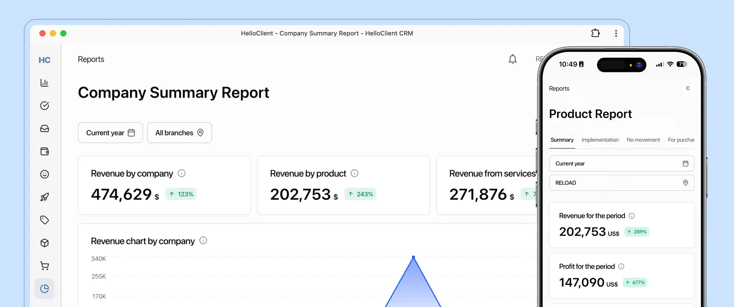Switch to the Implementation tab

[x=600, y=140]
